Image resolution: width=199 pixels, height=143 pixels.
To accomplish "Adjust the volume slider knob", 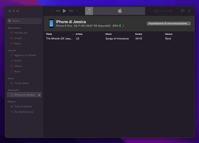I will (157, 11).
